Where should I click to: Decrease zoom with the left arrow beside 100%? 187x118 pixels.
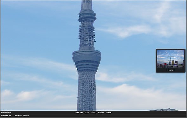tap(167, 70)
